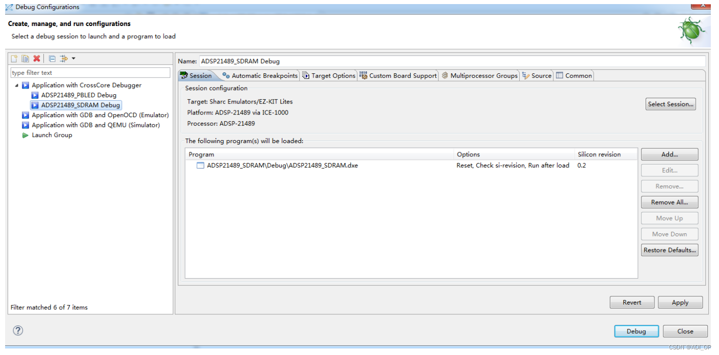719x355 pixels.
Task: Click the filter launch configurations icon
Action: (64, 59)
